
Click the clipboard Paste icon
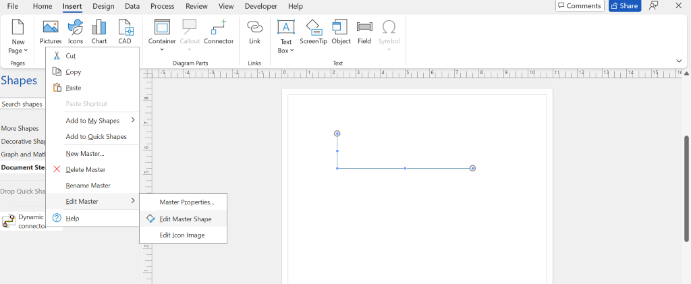(x=57, y=88)
